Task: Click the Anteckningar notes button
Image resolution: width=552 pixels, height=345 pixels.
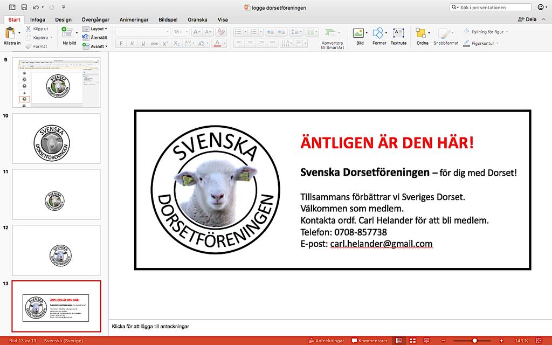Action: tap(326, 341)
